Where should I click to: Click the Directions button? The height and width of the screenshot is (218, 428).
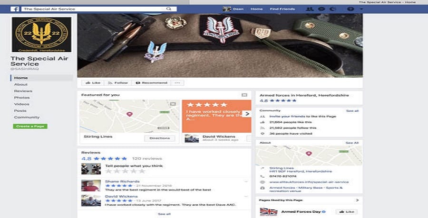click(160, 138)
